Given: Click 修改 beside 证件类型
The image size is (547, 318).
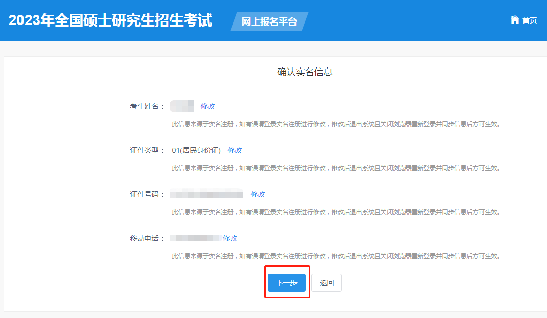Looking at the screenshot, I should tap(235, 150).
